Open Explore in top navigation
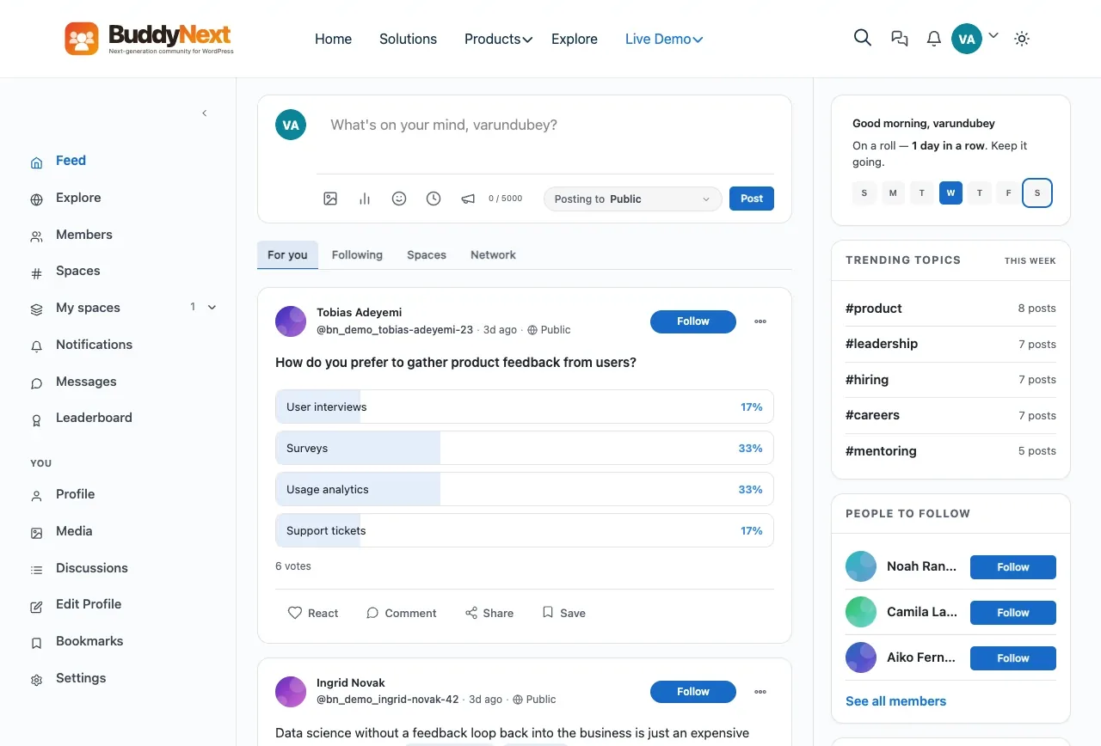1101x746 pixels. [x=575, y=39]
